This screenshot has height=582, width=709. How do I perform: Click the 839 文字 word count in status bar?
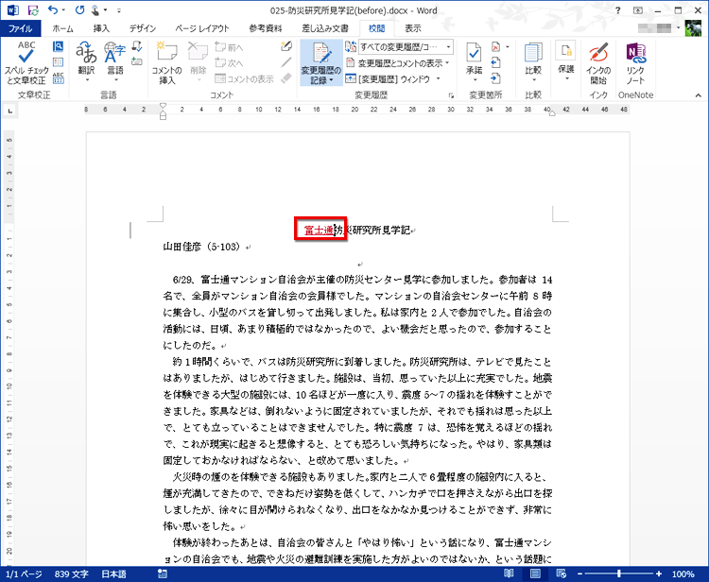pos(72,573)
